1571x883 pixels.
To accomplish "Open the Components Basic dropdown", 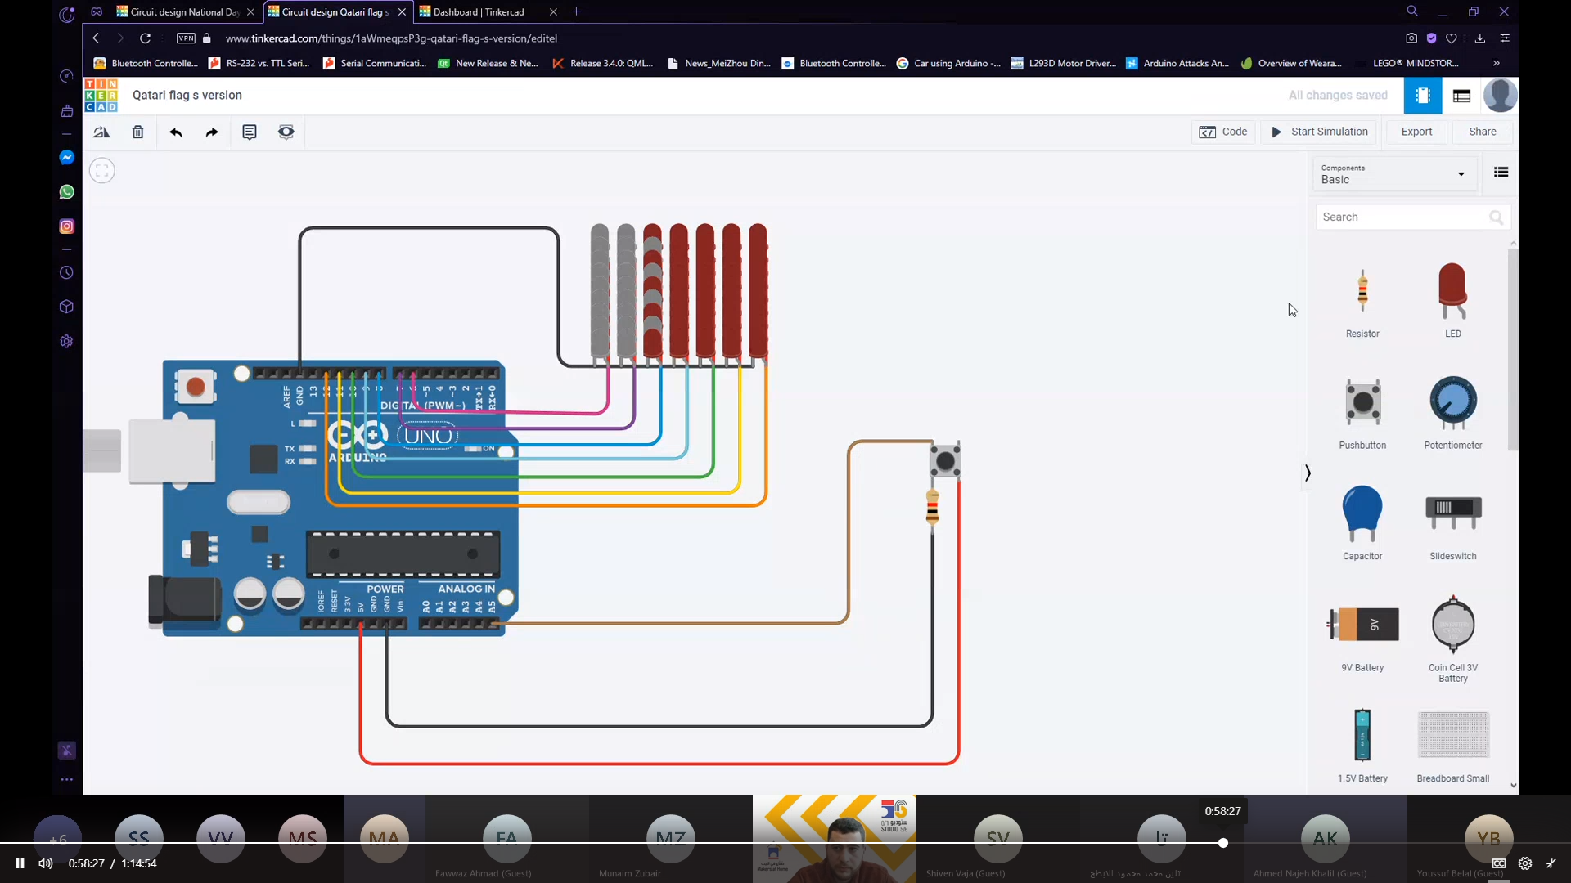I will (x=1393, y=174).
